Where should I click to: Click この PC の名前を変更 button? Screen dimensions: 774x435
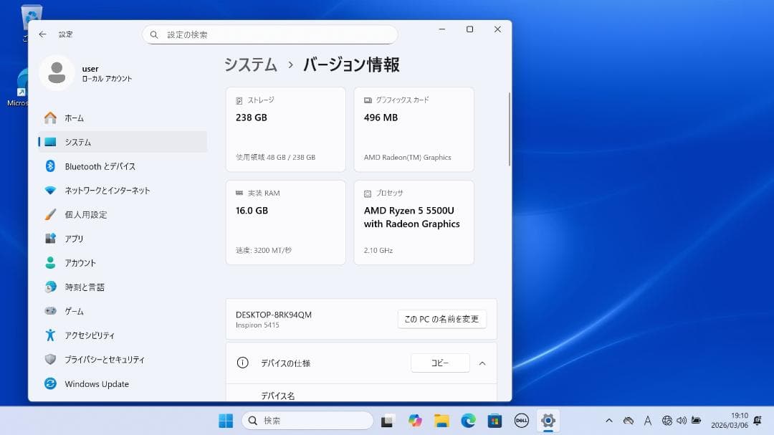(x=441, y=319)
